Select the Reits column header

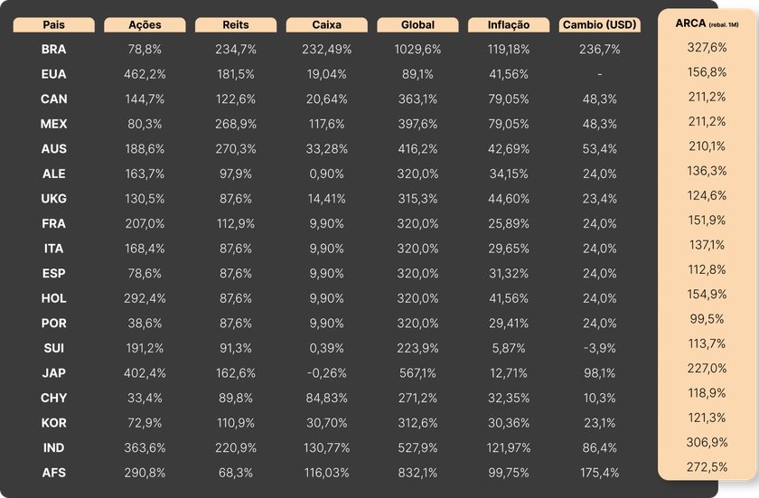coord(235,25)
